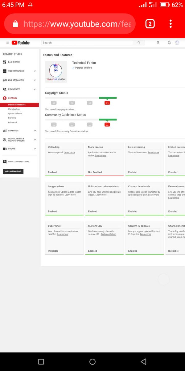This screenshot has height=371, width=185.
Task: Expand the Live Streaming section chevron
Action: [x=35, y=80]
